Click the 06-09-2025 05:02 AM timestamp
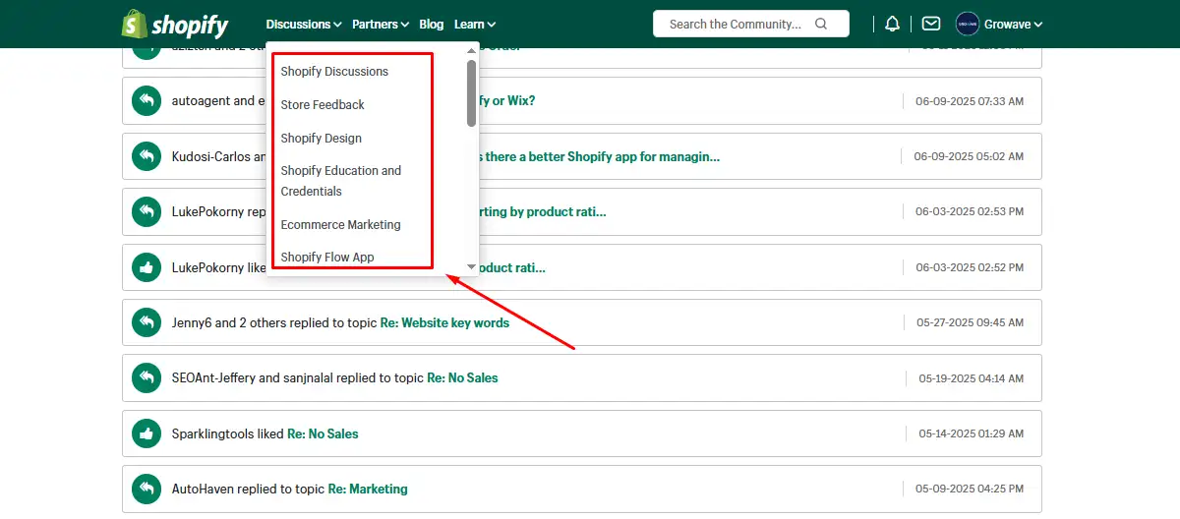Screen dimensions: 1180x519 click(x=969, y=156)
